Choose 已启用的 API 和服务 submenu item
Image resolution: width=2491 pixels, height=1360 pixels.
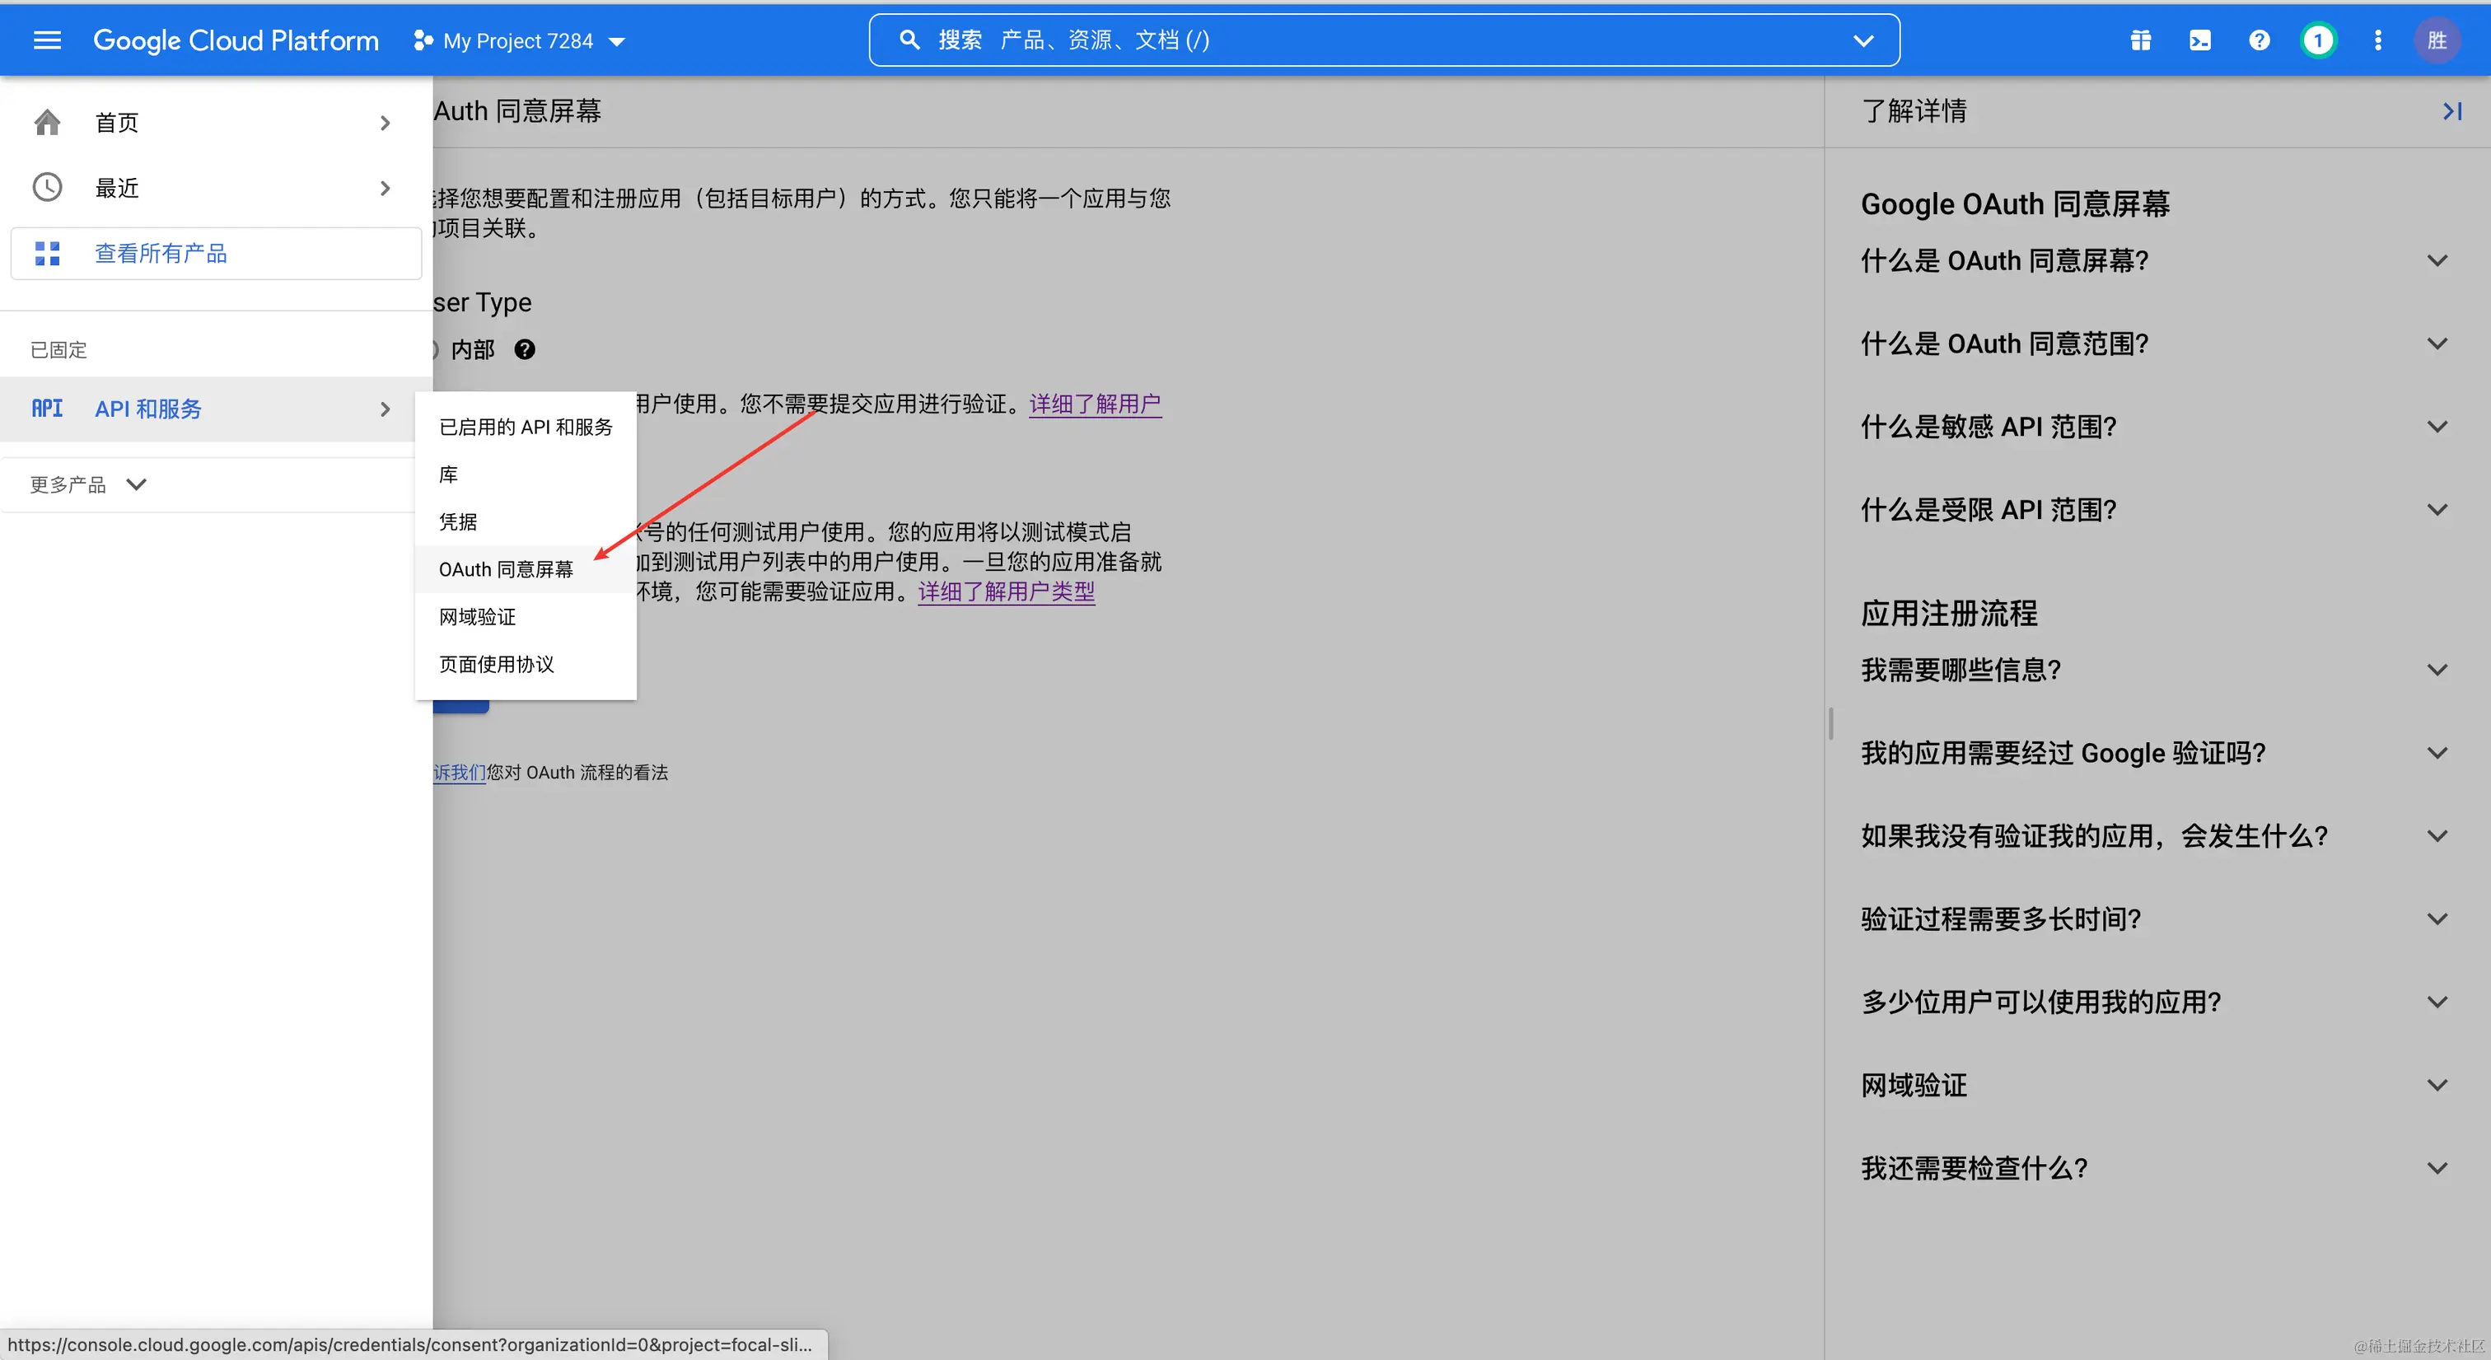[525, 427]
